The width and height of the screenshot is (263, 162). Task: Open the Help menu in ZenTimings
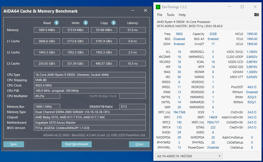coord(182,15)
